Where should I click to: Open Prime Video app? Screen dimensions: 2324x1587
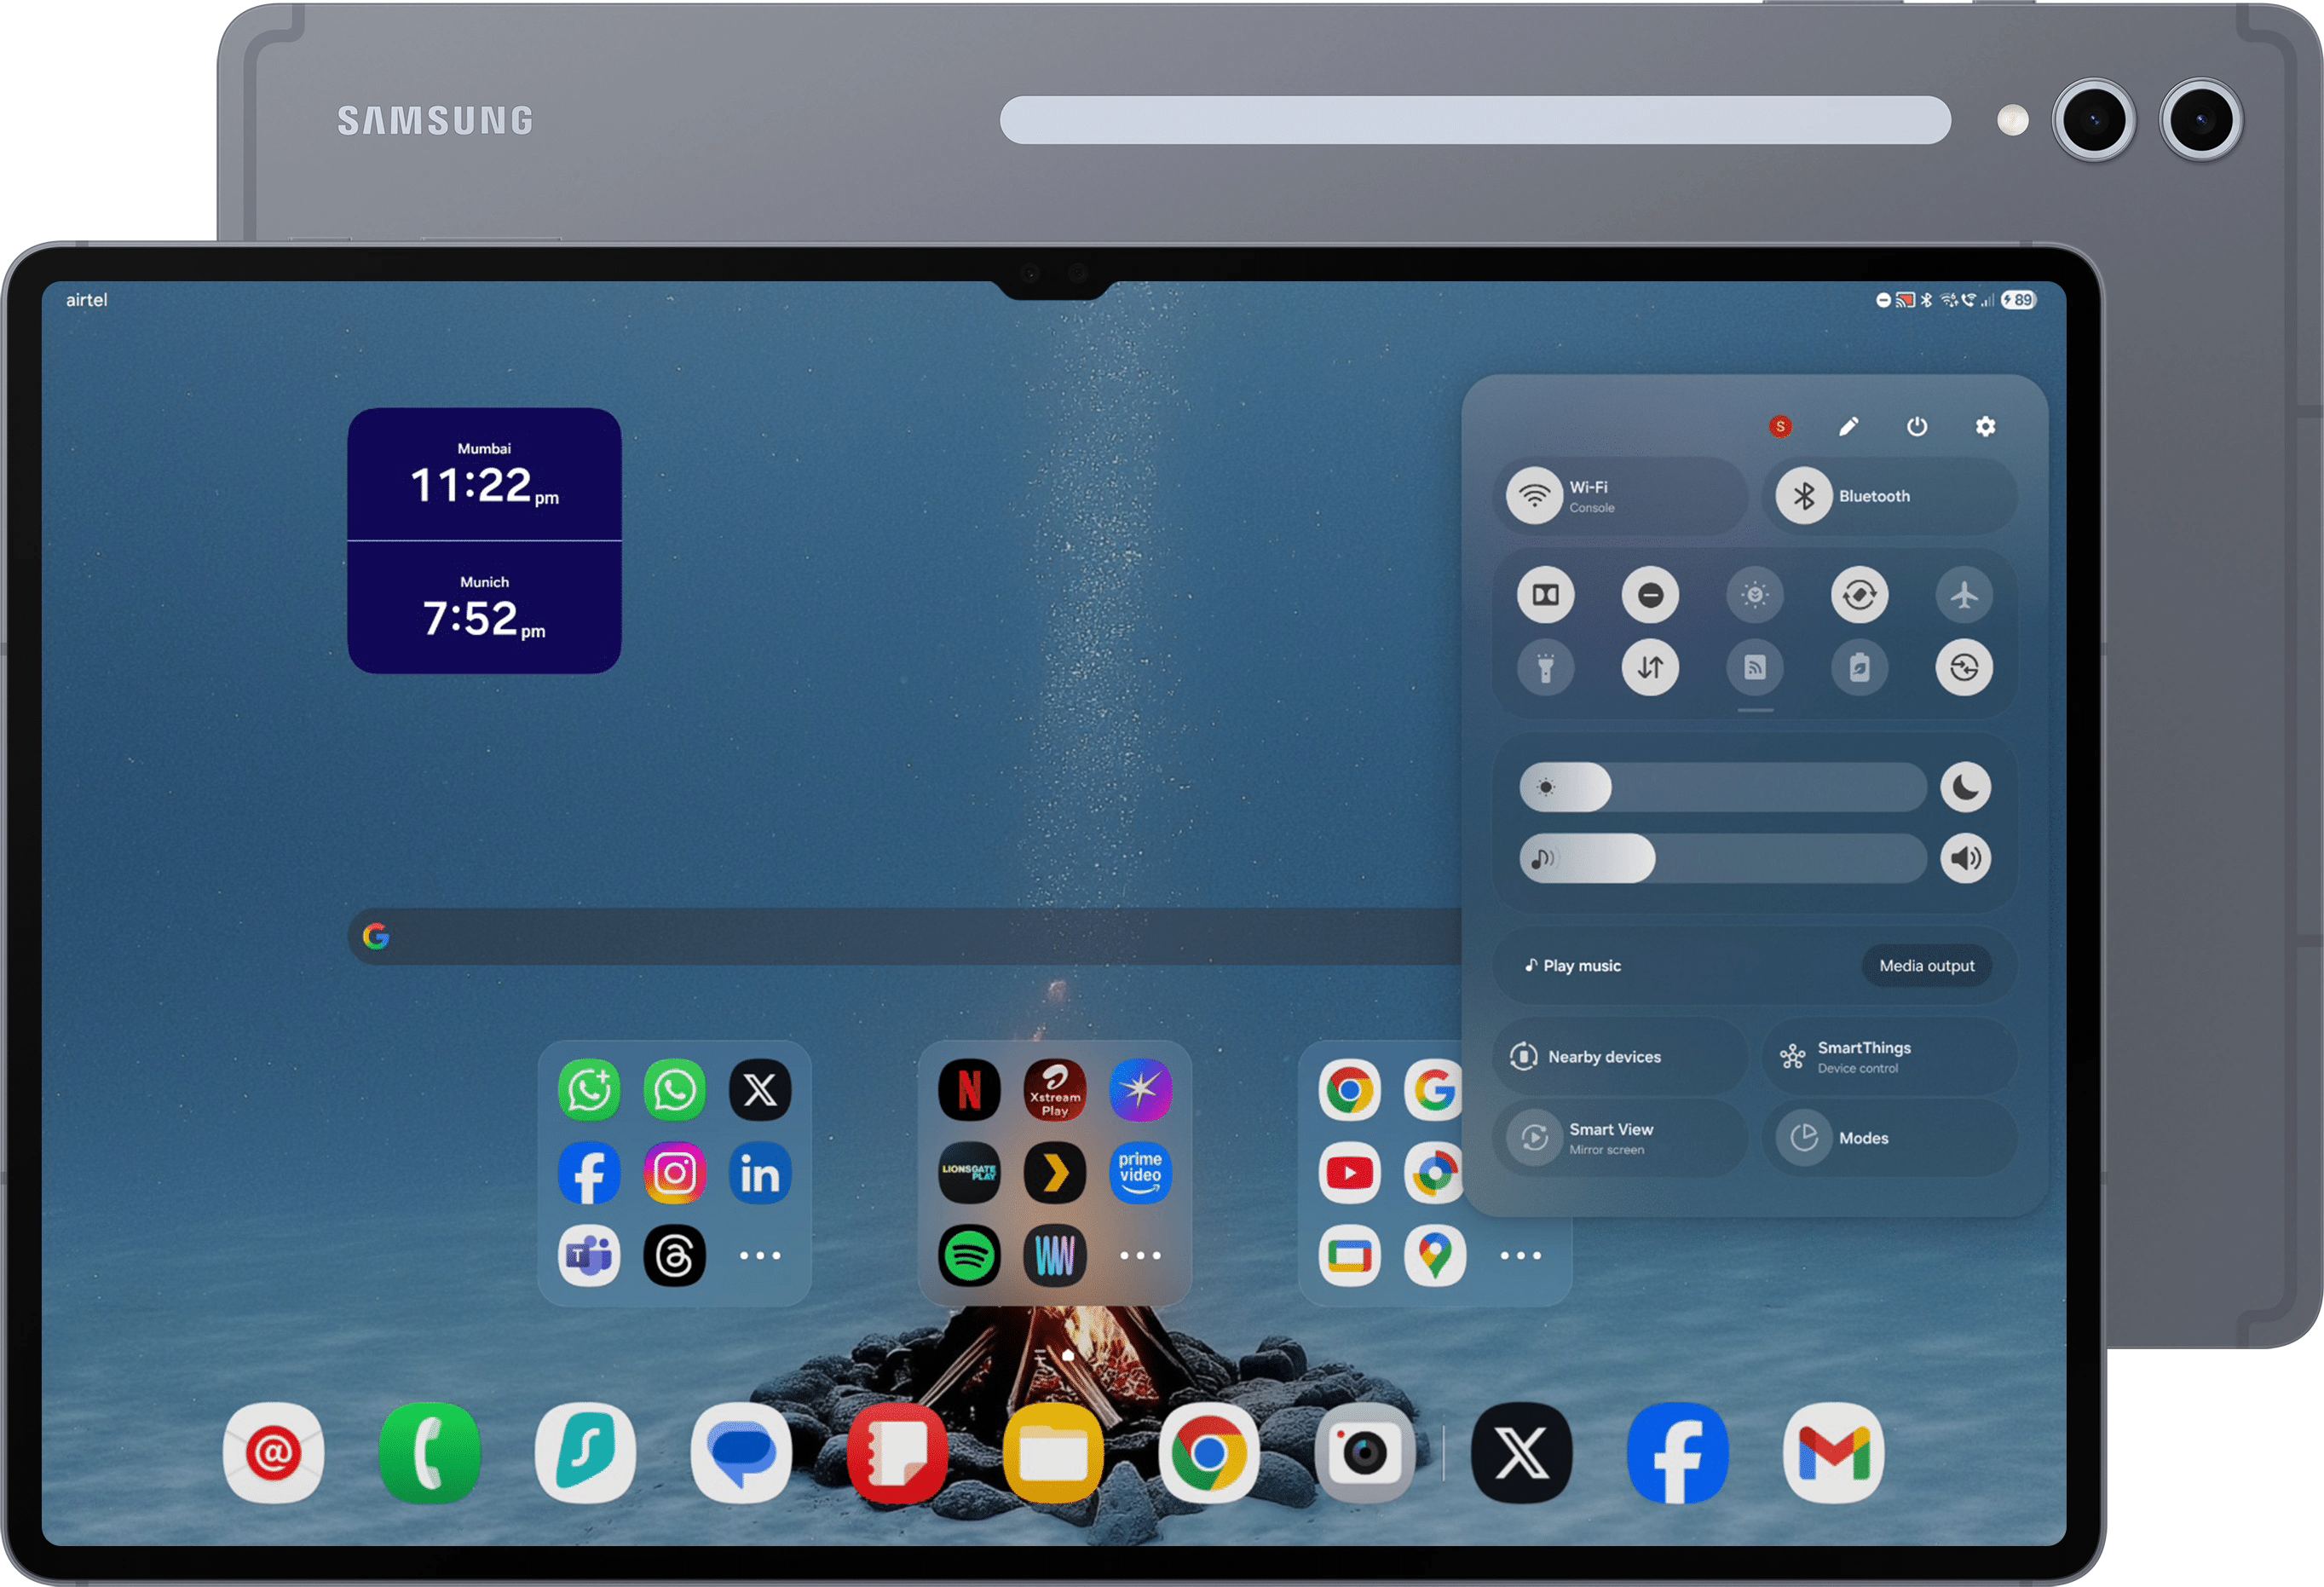click(1139, 1172)
